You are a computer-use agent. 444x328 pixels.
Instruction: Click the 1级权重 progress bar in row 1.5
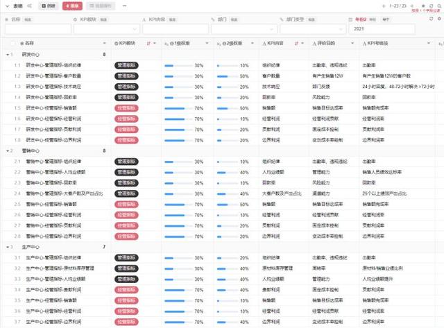(x=178, y=108)
